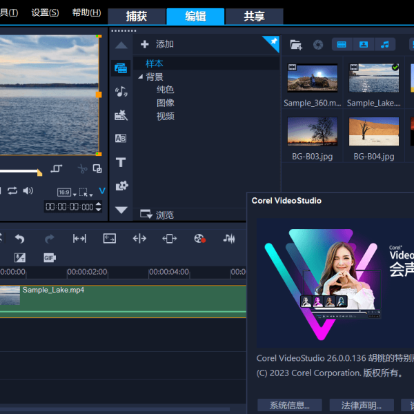414x414 pixels.
Task: Select the BG-B03.jpg thumbnail
Action: click(313, 132)
